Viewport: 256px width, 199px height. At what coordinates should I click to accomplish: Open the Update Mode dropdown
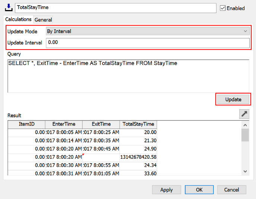147,31
